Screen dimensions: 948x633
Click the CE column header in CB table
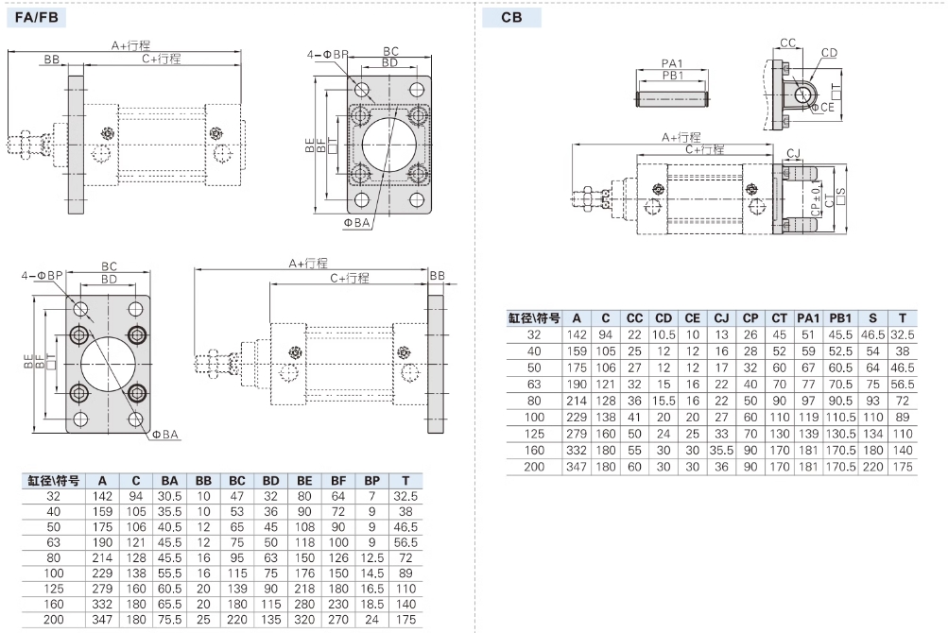[x=692, y=318]
